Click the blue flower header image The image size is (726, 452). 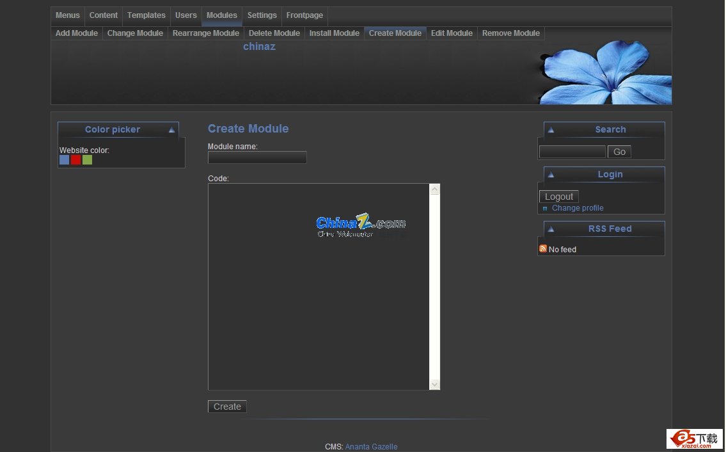click(x=604, y=72)
